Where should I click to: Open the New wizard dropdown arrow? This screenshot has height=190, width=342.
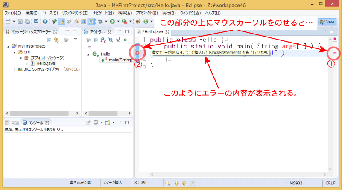coord(14,22)
